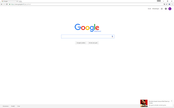174x108 pixels.
Task: Focus the Google search input box
Action: click(86, 36)
